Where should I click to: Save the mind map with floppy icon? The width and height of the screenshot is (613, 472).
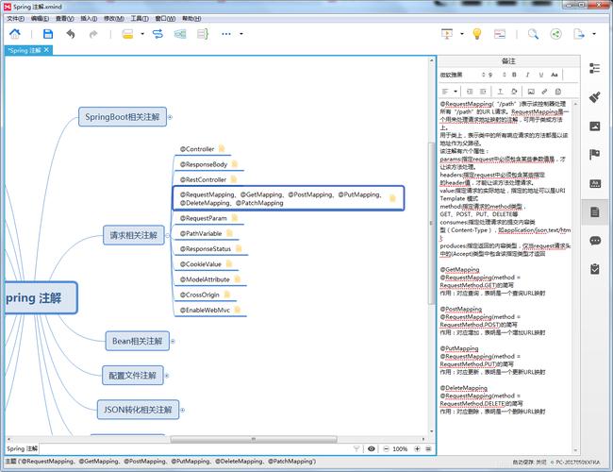pyautogui.click(x=48, y=34)
